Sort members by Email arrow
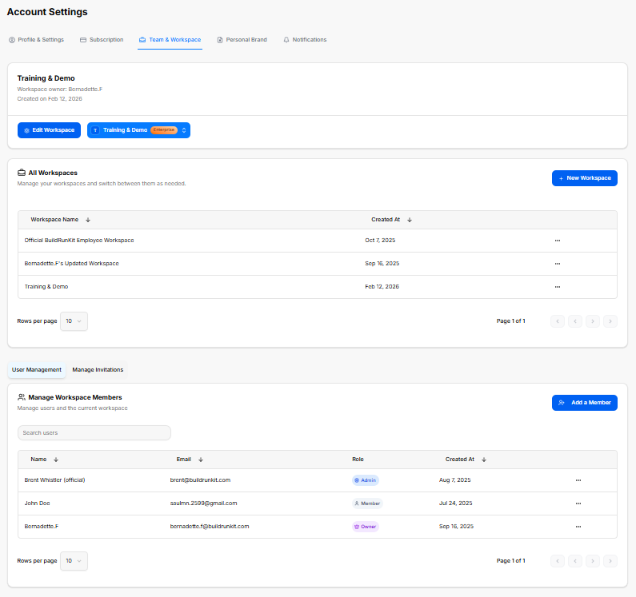This screenshot has width=636, height=597. [201, 460]
